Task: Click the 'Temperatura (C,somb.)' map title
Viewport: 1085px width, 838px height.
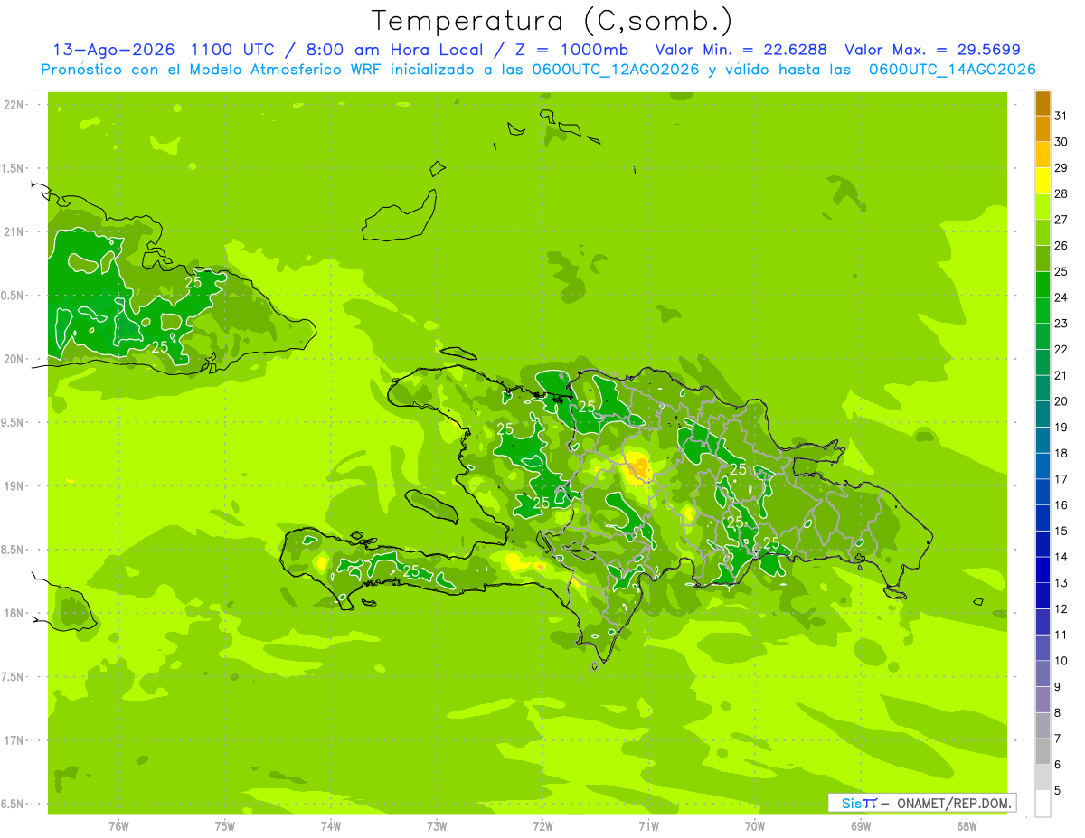Action: click(552, 22)
